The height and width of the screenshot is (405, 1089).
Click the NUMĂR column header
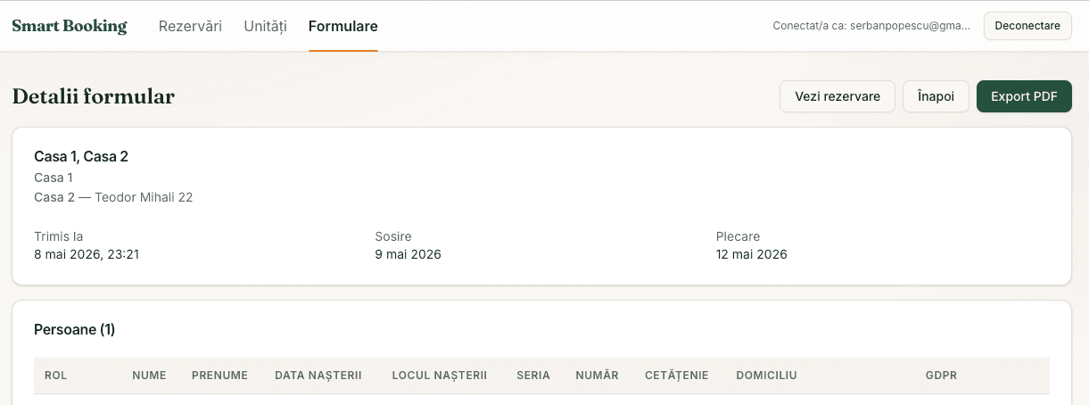(x=598, y=376)
